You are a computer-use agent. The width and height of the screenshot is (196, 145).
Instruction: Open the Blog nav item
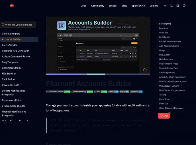tap(124, 6)
